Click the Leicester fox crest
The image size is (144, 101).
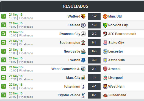[x=105, y=51]
